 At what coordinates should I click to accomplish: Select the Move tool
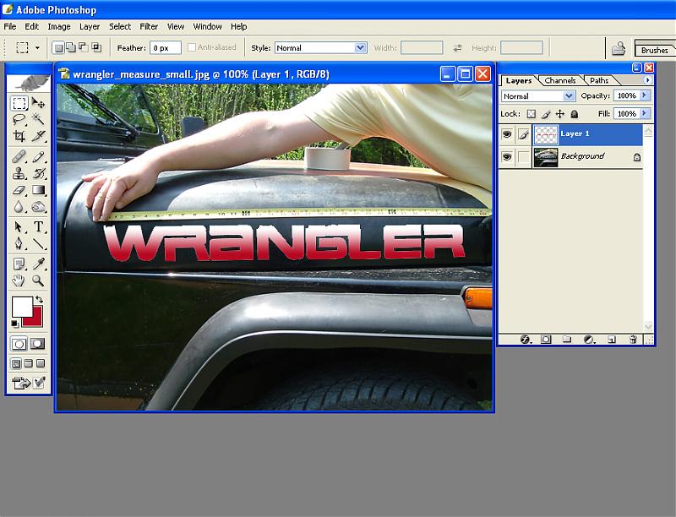point(38,103)
